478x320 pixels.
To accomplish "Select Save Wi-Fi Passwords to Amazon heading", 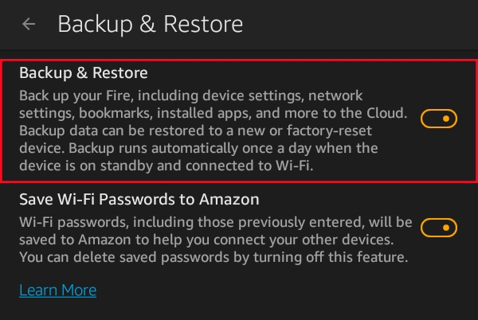I will tap(139, 199).
